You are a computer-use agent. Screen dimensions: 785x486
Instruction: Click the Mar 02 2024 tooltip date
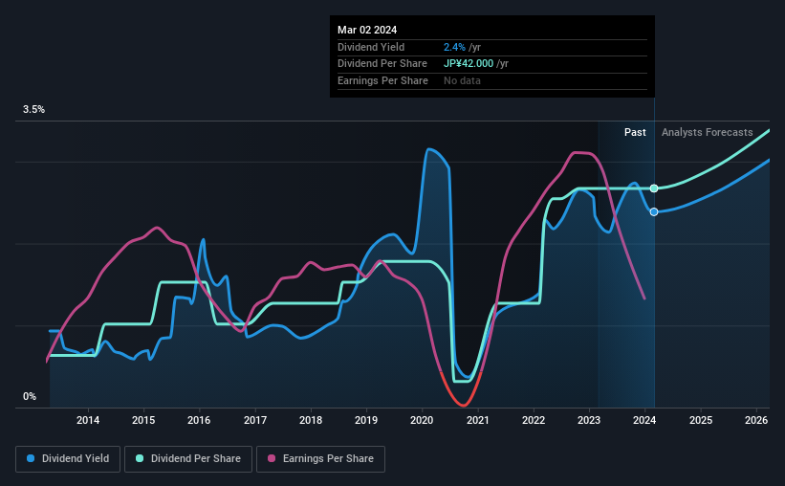[367, 30]
